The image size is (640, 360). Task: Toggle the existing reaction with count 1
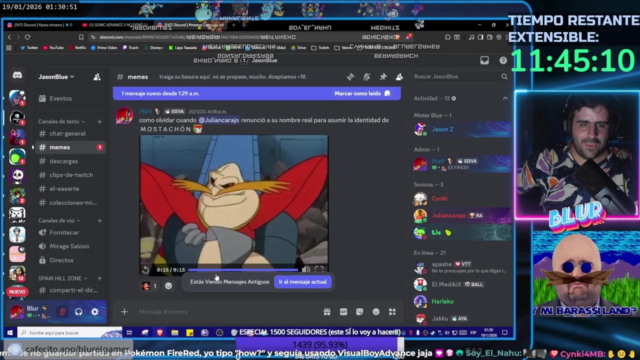149,286
